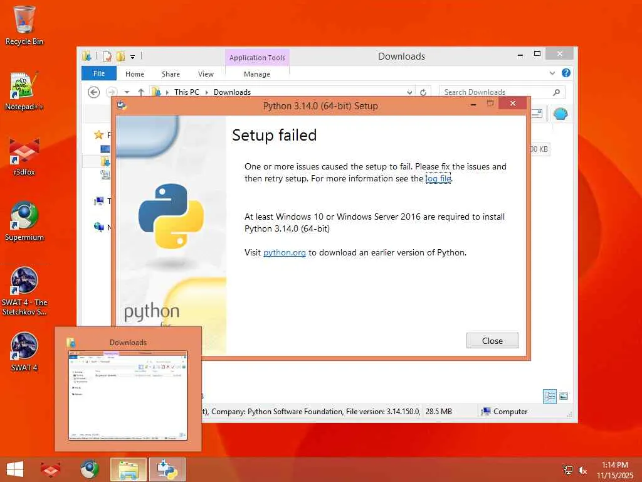Open the log file link

(438, 178)
